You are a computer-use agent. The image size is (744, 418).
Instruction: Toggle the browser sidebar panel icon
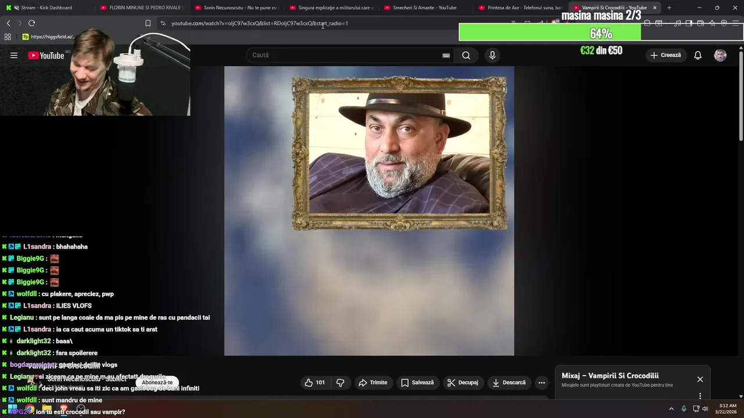click(689, 23)
